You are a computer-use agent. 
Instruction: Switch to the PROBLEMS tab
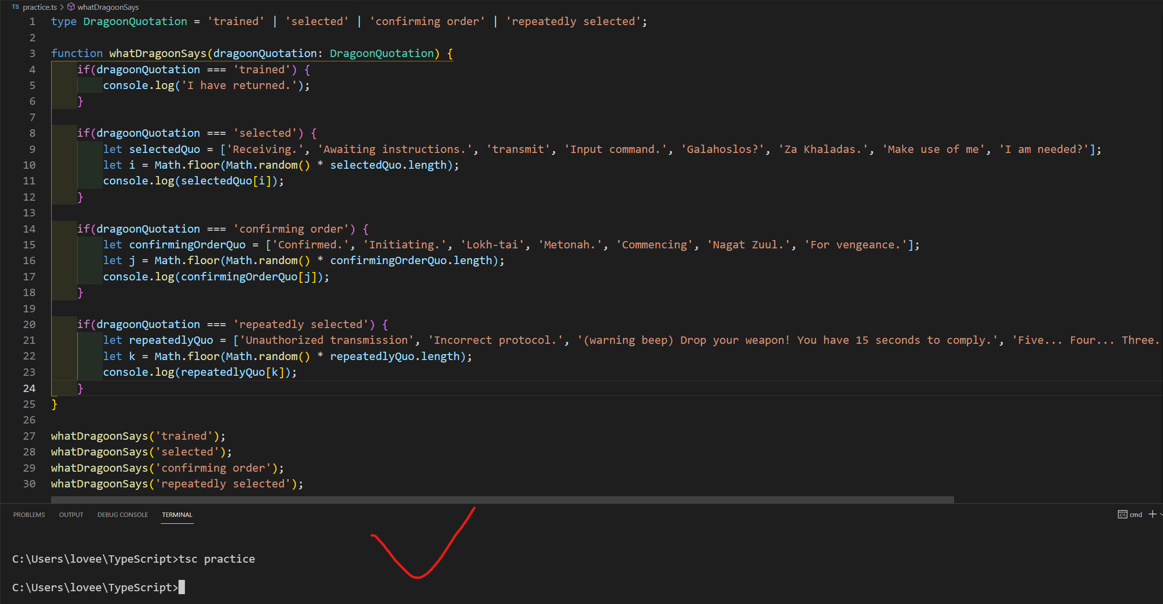pyautogui.click(x=29, y=514)
